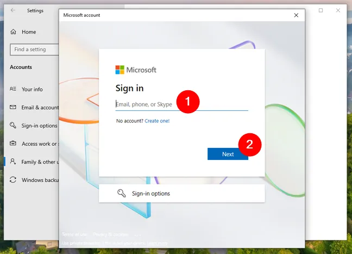The height and width of the screenshot is (254, 352).
Task: Click key icon beside Sign-in options in Settings sidebar
Action: (x=13, y=125)
